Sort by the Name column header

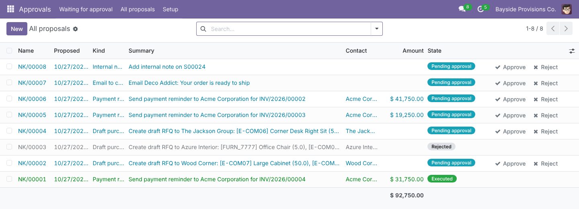click(26, 51)
